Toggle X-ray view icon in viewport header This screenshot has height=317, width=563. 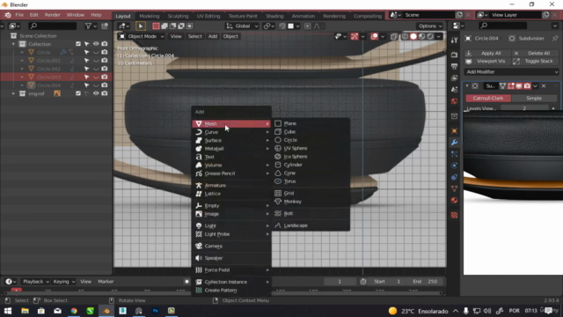(394, 36)
